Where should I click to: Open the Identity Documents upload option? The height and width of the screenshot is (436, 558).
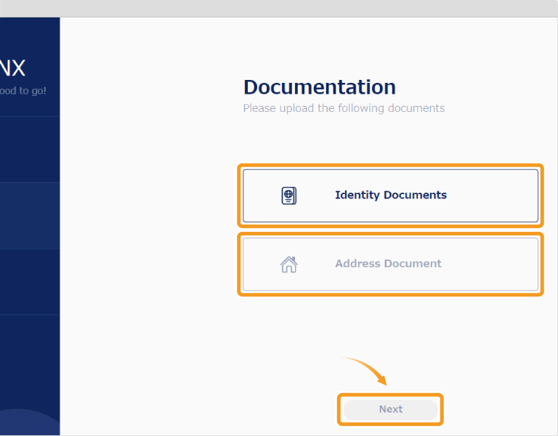coord(390,195)
